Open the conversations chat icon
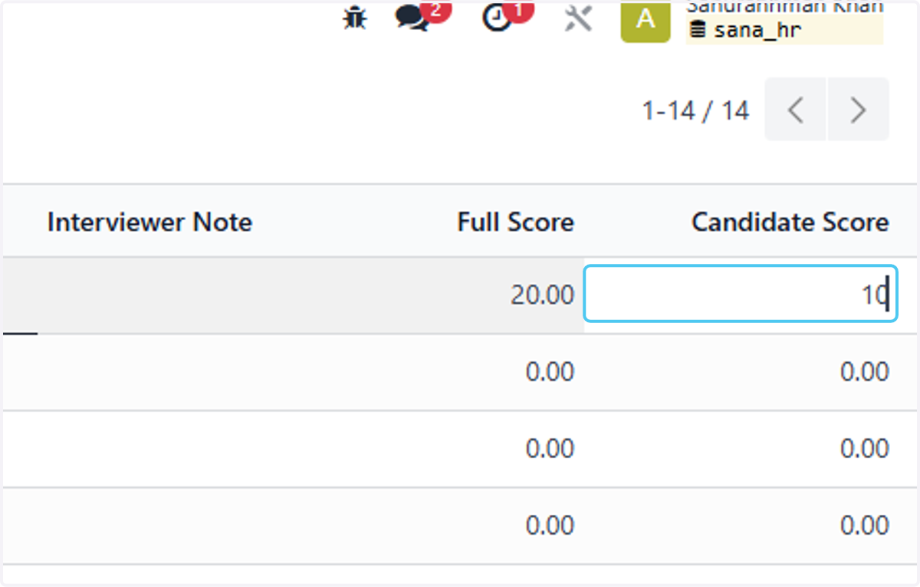The width and height of the screenshot is (920, 587). pos(412,18)
